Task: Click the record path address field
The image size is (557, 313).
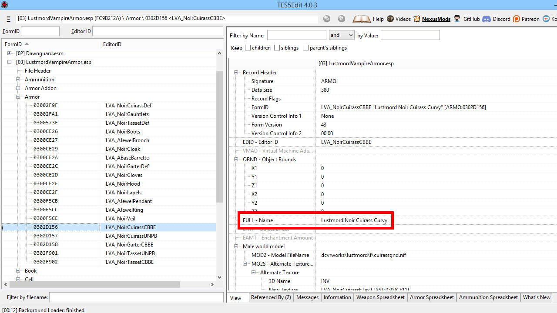Action: coord(167,19)
